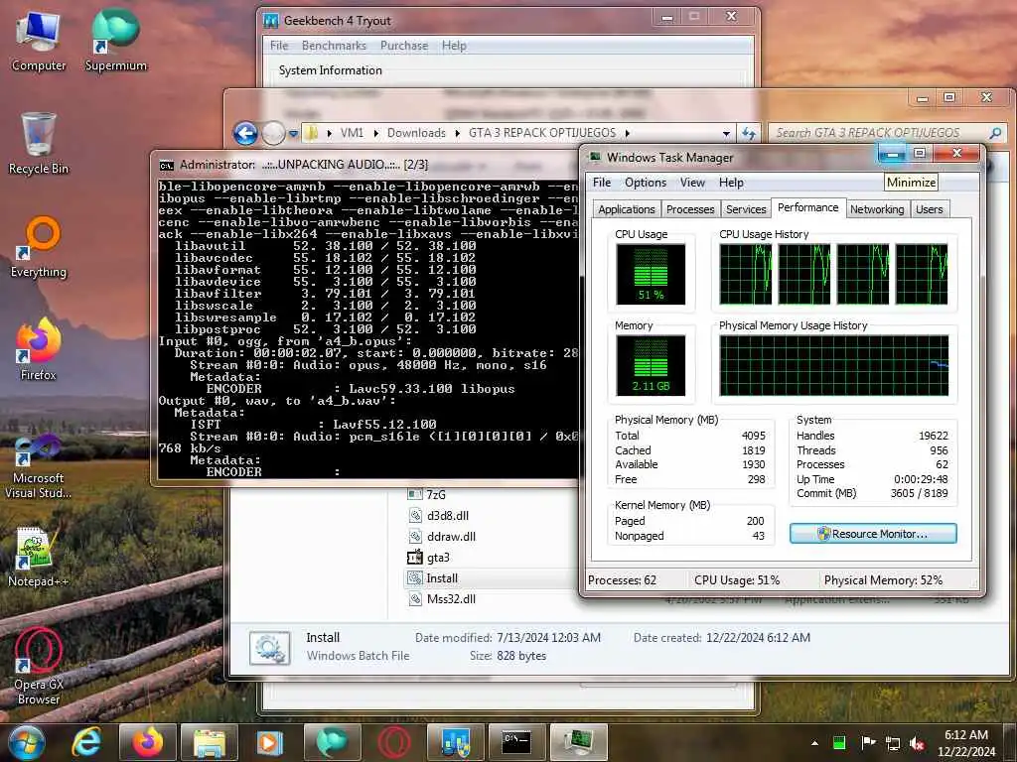
Task: Select the Everything search desktop shortcut
Action: [39, 247]
